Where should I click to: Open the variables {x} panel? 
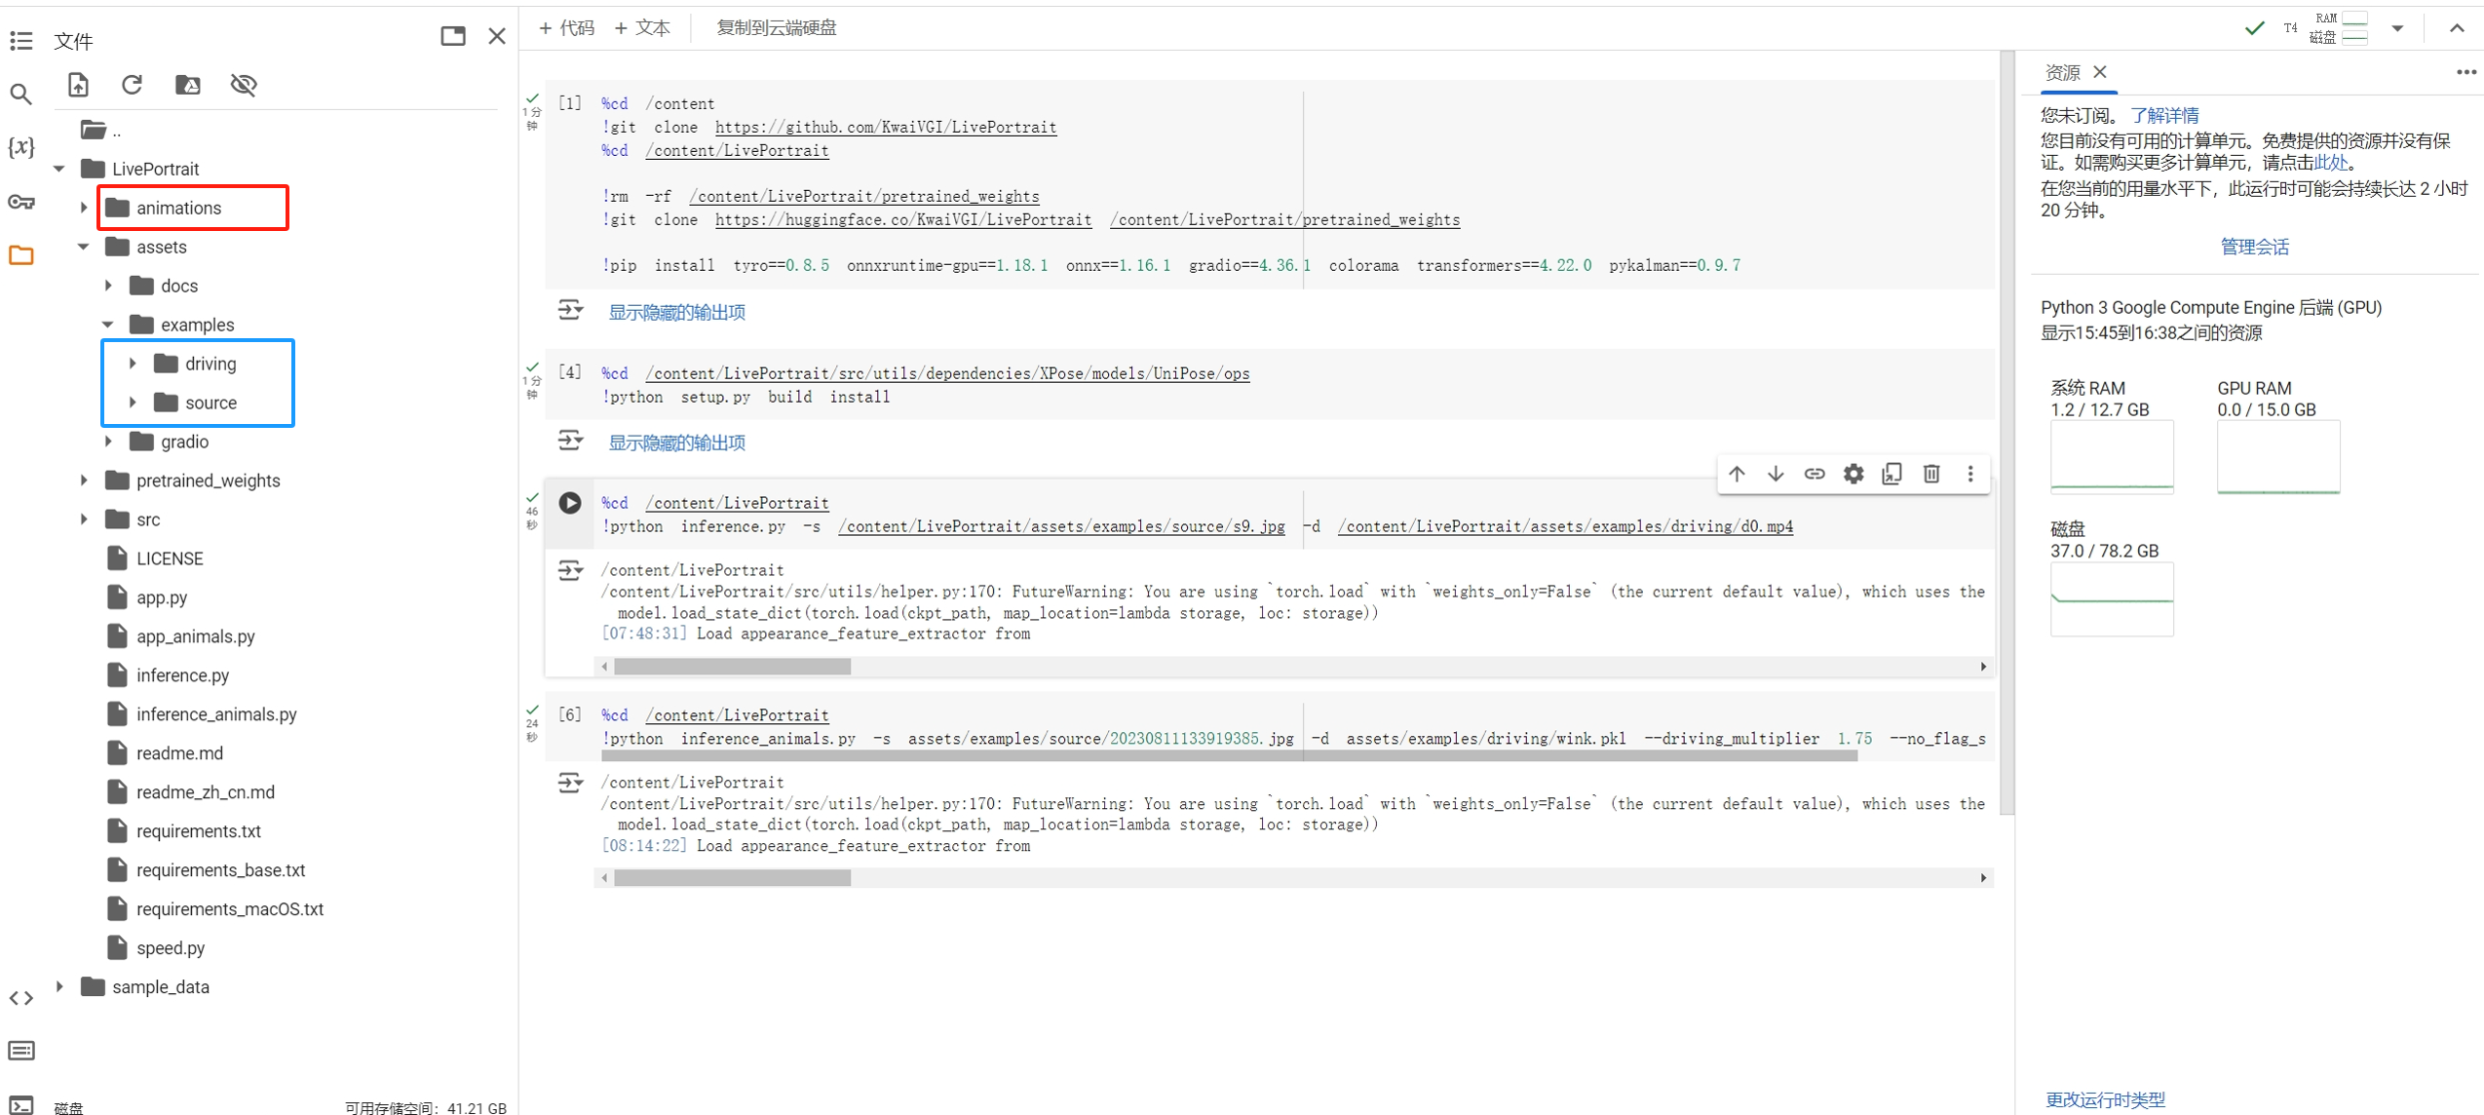pos(21,147)
